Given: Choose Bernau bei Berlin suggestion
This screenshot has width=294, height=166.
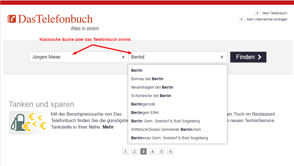Looking at the screenshot, I should click(x=147, y=79).
